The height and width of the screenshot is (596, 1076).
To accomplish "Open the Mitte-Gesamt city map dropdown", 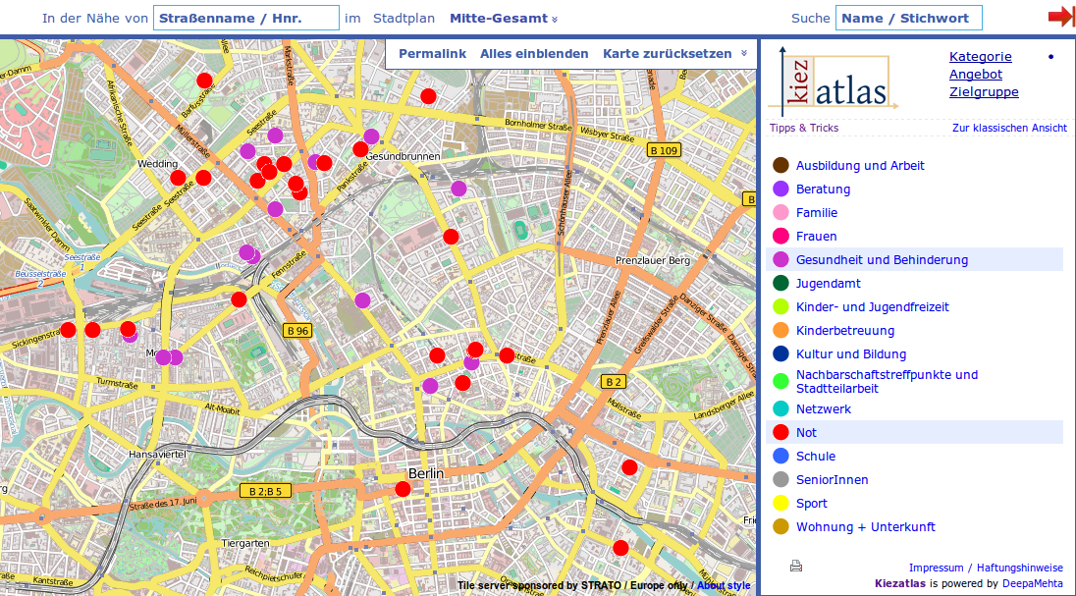I will pos(503,19).
